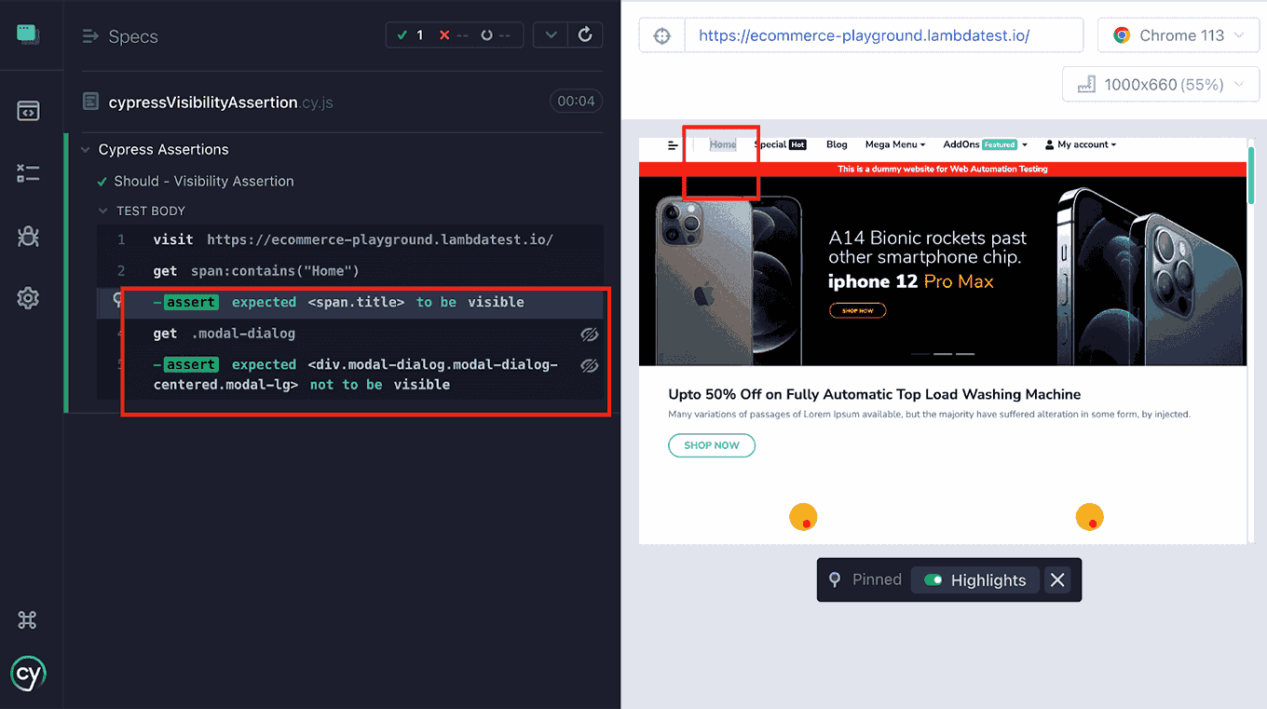Restart tests with the refresh button
The image size is (1267, 709).
[585, 34]
